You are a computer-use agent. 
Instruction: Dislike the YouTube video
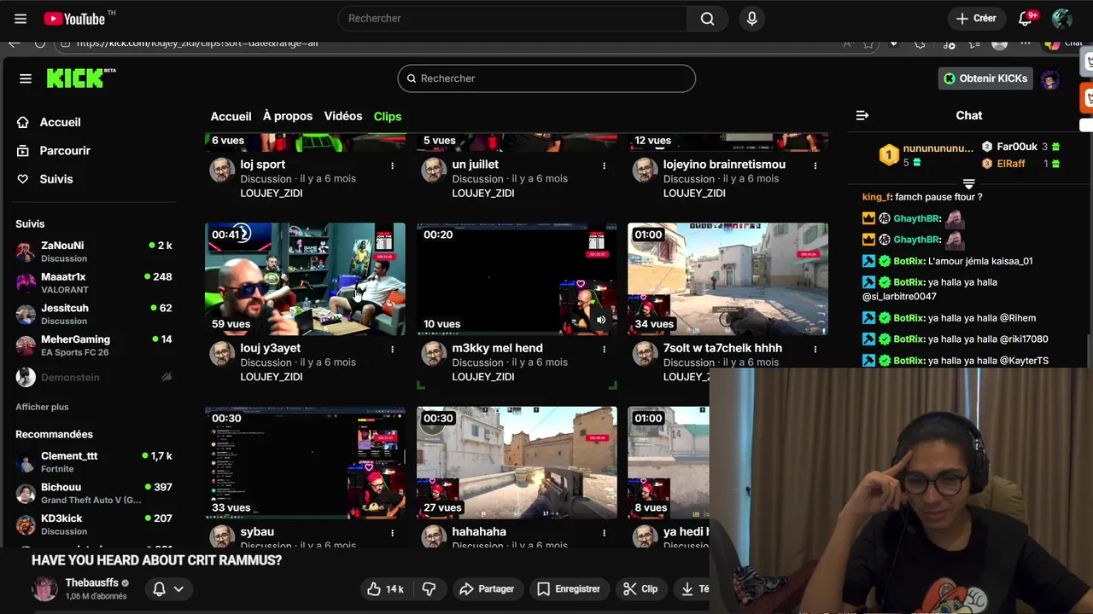click(x=430, y=588)
